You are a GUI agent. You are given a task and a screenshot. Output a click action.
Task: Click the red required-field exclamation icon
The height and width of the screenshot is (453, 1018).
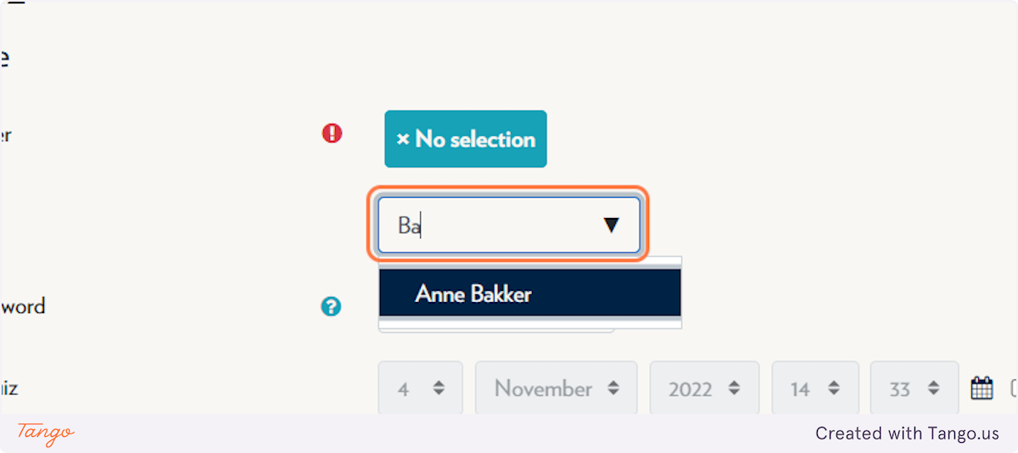pyautogui.click(x=332, y=133)
